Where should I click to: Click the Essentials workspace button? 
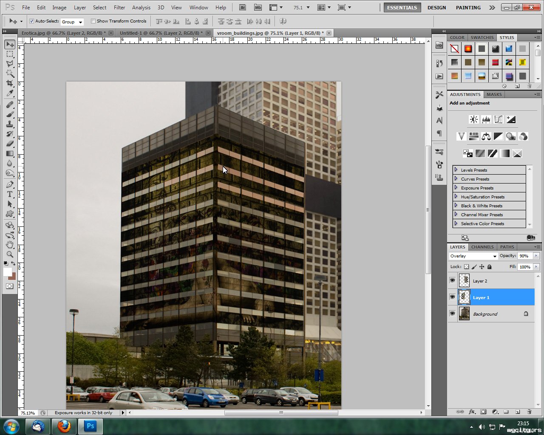coord(402,7)
